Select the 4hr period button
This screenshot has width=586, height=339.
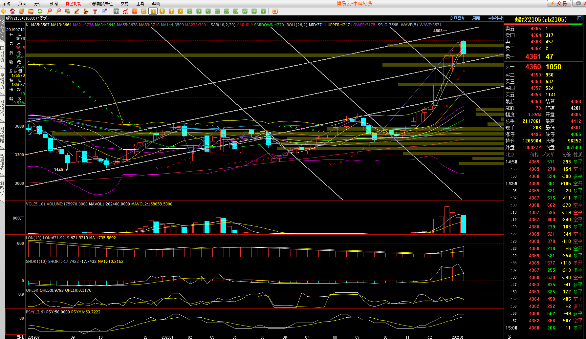[254, 11]
